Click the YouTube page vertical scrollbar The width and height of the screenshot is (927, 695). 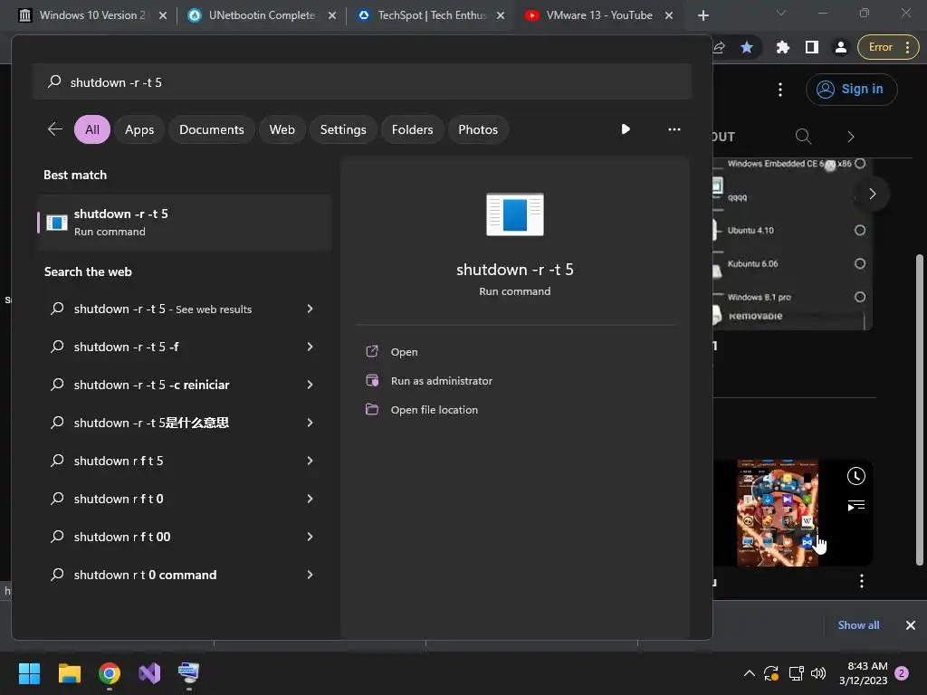coord(919,409)
